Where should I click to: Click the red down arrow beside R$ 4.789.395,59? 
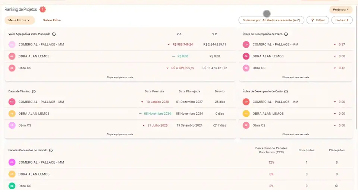(167, 68)
